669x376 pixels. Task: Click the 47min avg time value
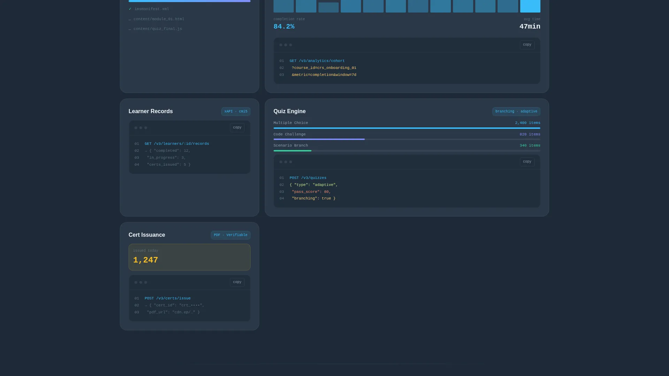pyautogui.click(x=530, y=27)
